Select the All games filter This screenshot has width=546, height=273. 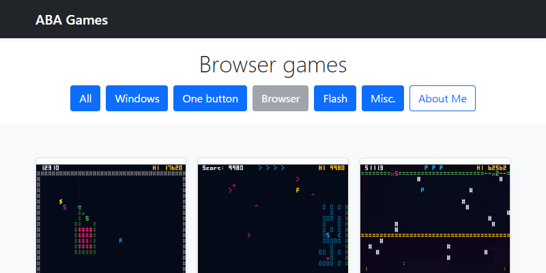(85, 98)
